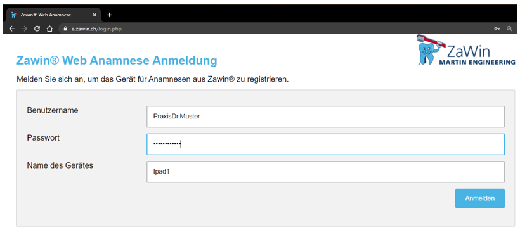Screen dimensions: 520x230
Task: Select the Name des Gerätes field
Action: 326,172
